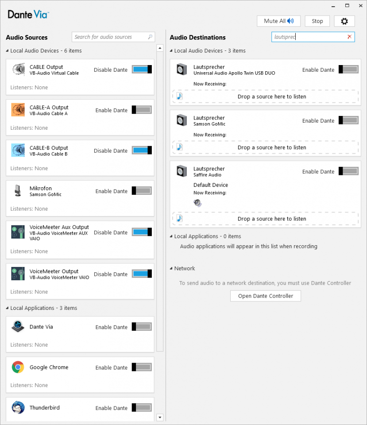Click the Stop button

(x=317, y=21)
